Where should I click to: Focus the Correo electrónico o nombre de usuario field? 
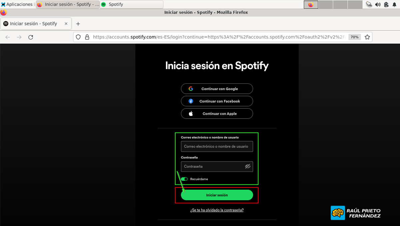(217, 147)
